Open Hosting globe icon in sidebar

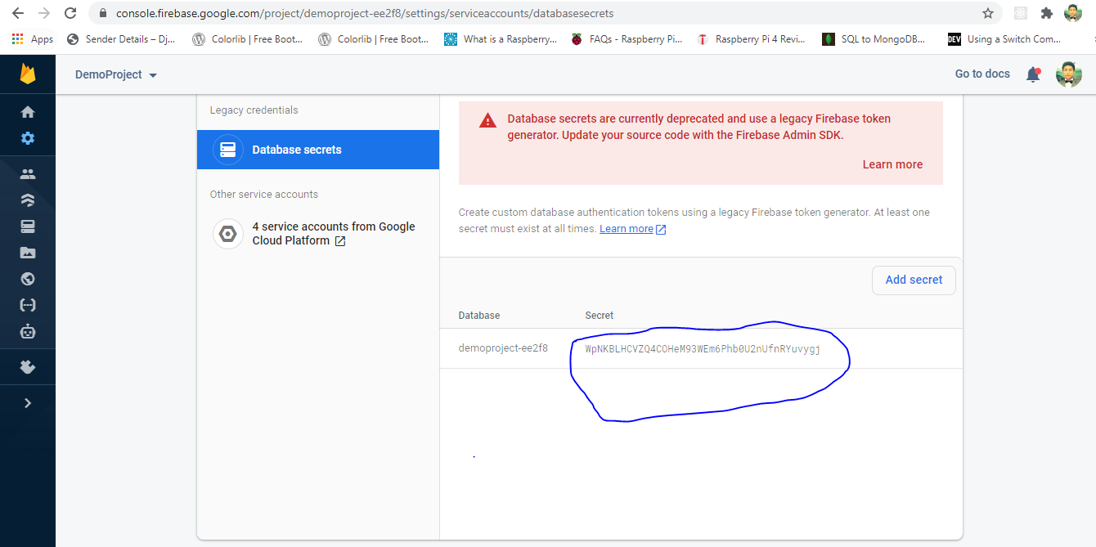(x=28, y=279)
